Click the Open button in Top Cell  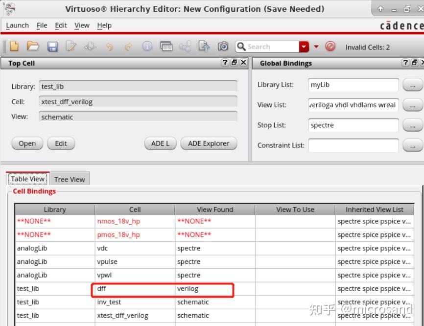(x=27, y=143)
